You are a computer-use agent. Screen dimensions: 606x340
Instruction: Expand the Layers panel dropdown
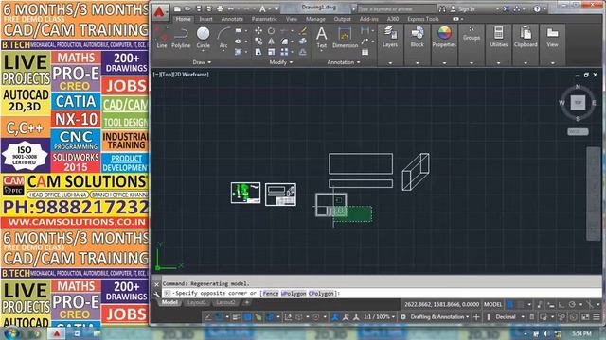pyautogui.click(x=390, y=63)
